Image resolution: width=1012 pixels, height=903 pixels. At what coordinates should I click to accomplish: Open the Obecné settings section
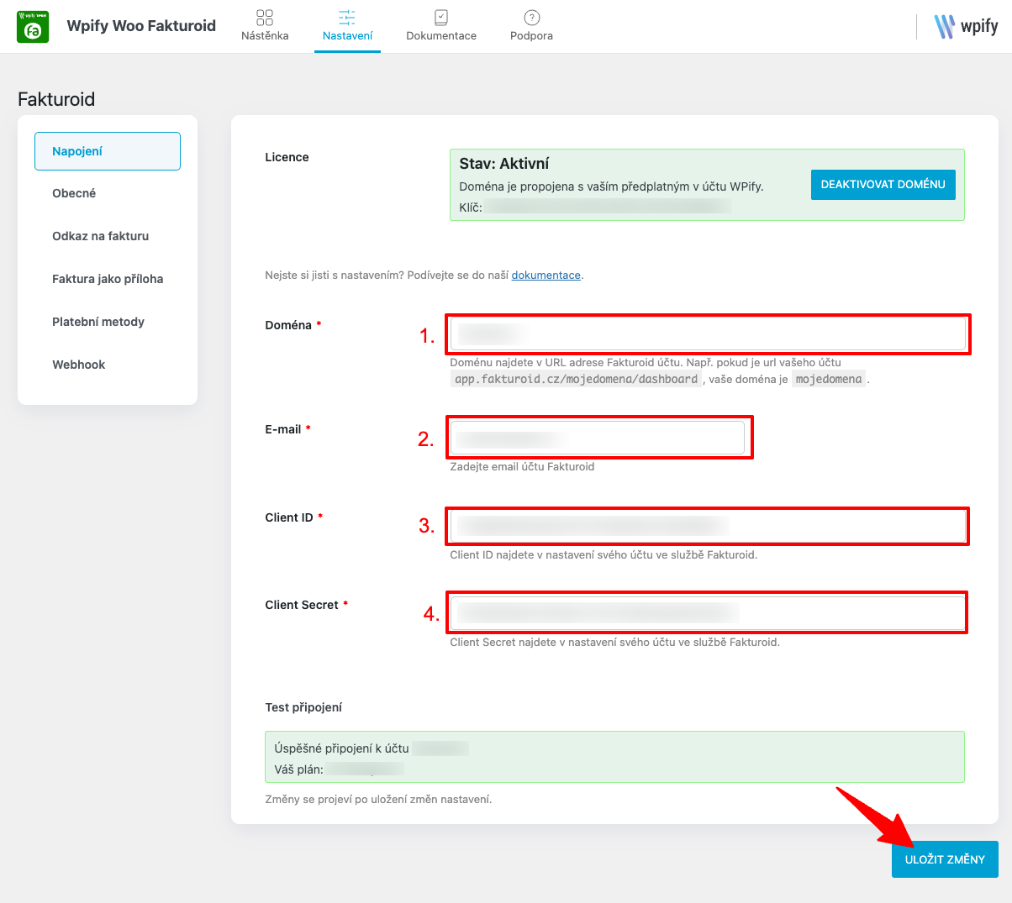point(74,193)
